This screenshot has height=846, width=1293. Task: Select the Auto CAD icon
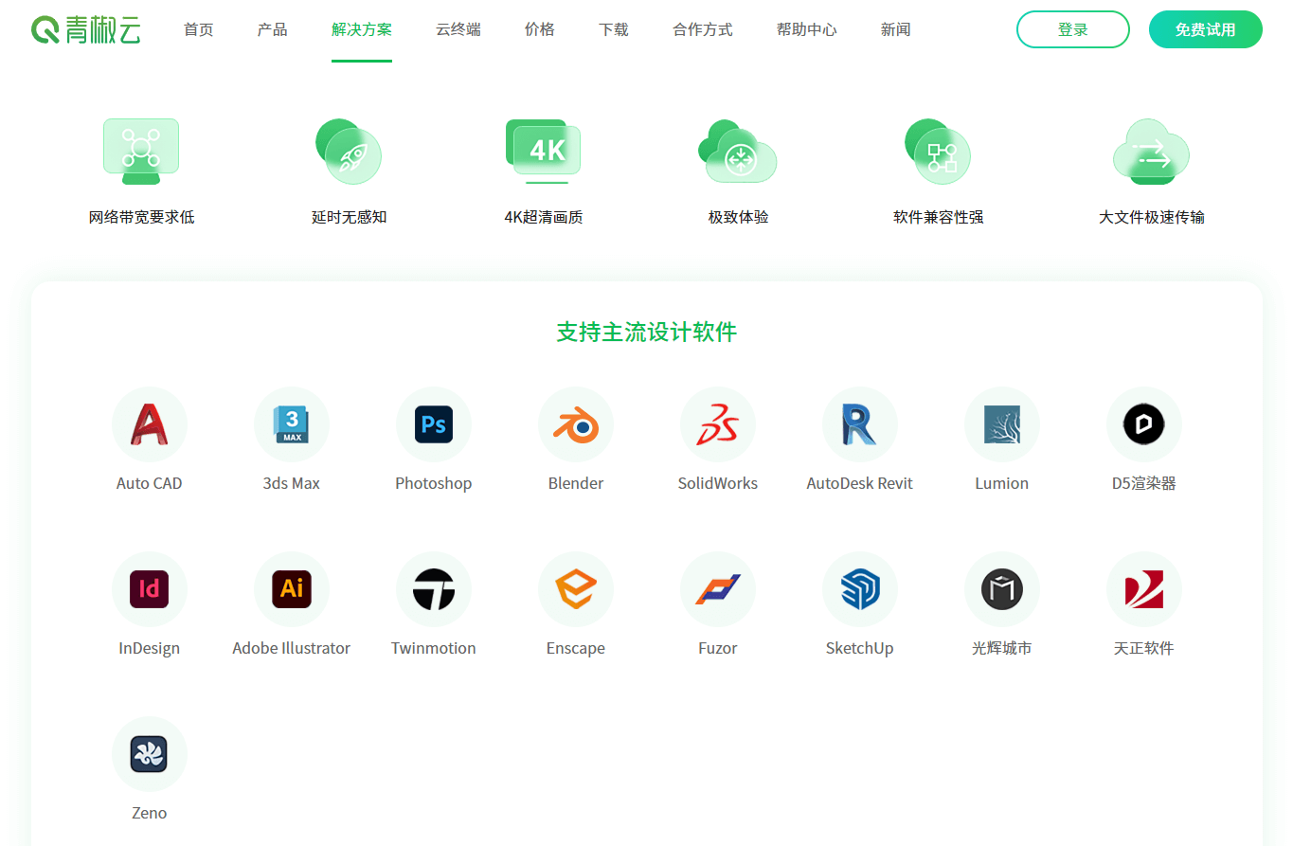pos(150,424)
